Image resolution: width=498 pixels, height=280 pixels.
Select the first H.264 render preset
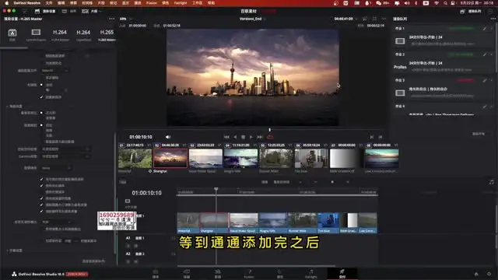[60, 33]
